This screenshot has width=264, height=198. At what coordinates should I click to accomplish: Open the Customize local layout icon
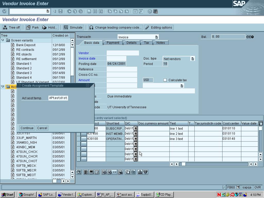tap(155, 11)
